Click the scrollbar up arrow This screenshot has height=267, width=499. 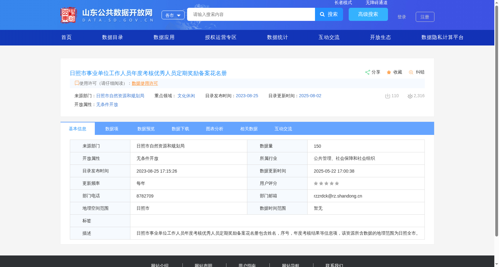coord(497,2)
